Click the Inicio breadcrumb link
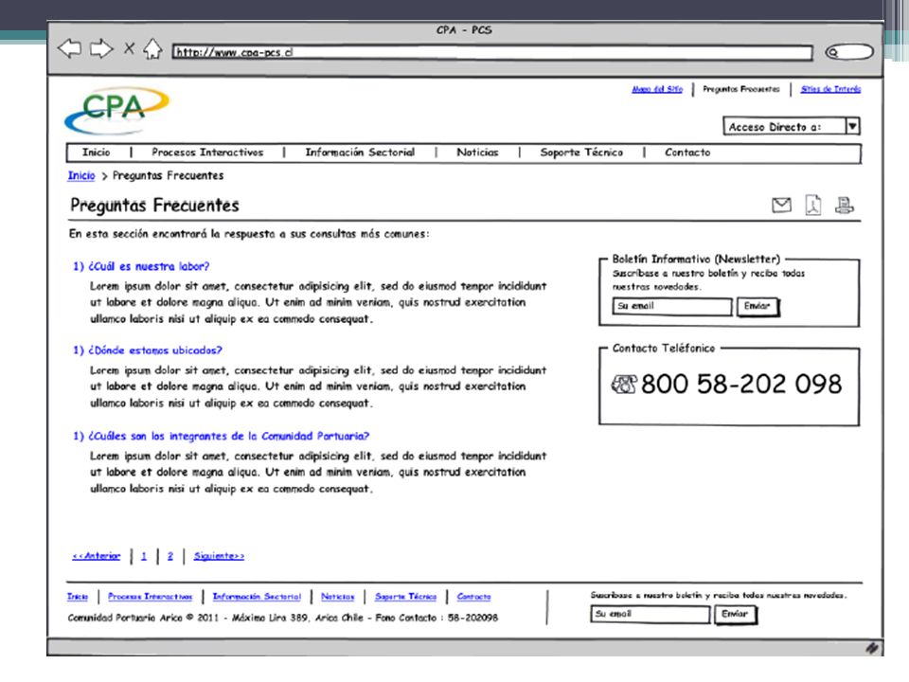 click(81, 176)
